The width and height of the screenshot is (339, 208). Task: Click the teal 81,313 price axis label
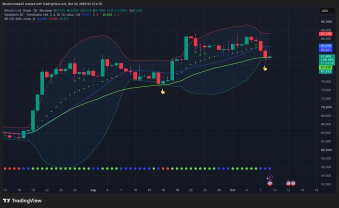326,71
